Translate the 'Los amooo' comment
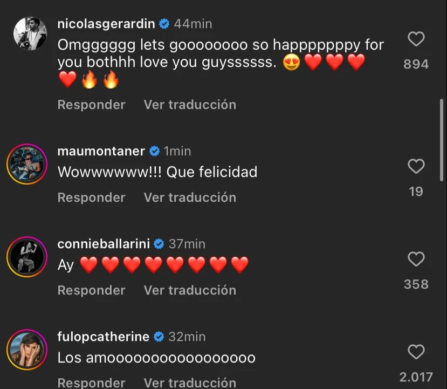Viewport: 447px width, 389px height. click(x=190, y=383)
